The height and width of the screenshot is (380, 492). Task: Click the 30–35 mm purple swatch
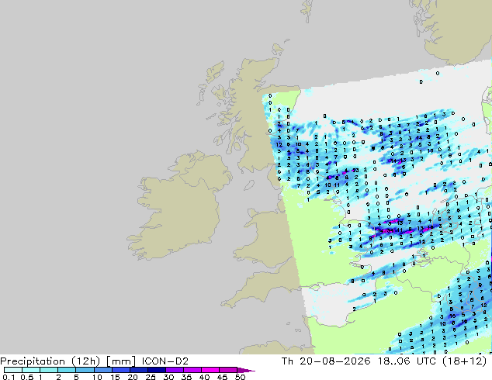(x=174, y=370)
